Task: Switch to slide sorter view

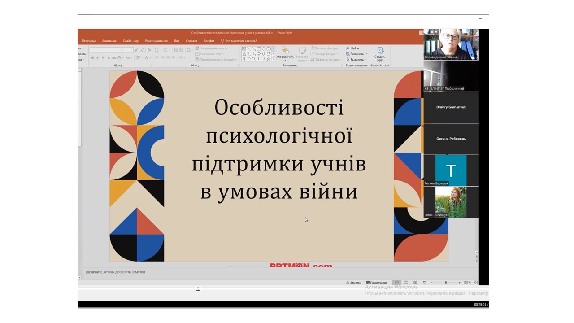Action: point(406,283)
